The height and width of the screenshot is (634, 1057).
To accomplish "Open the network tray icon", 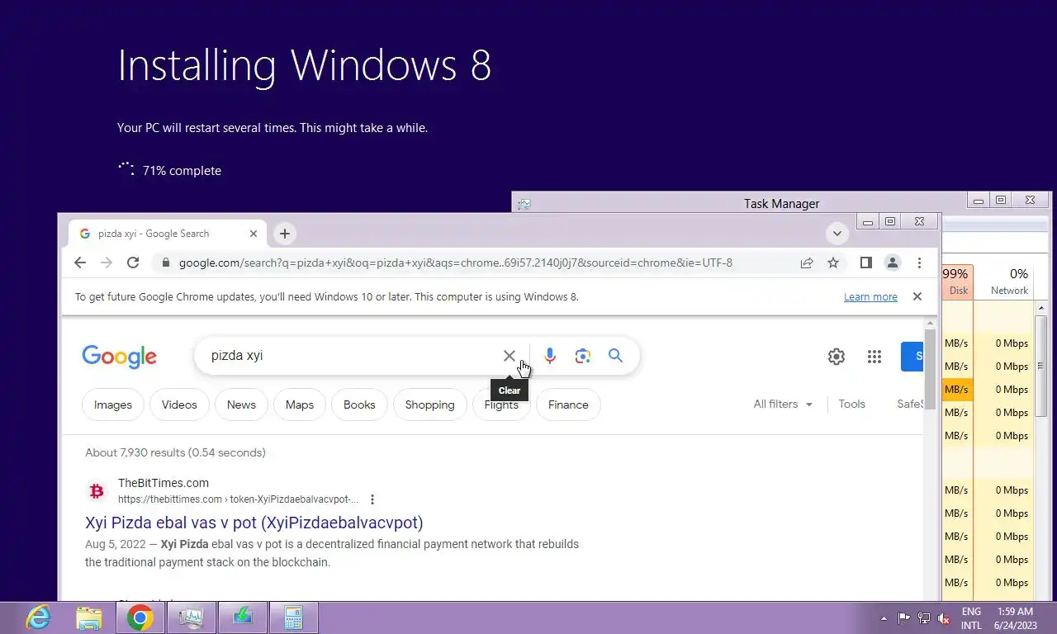I will click(x=924, y=618).
